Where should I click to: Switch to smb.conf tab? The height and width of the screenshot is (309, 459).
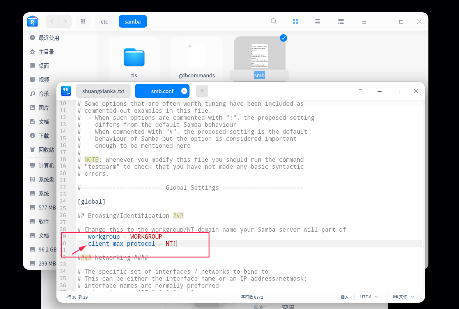click(162, 91)
